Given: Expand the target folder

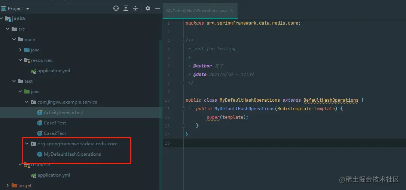Looking at the screenshot, I should tap(7, 186).
